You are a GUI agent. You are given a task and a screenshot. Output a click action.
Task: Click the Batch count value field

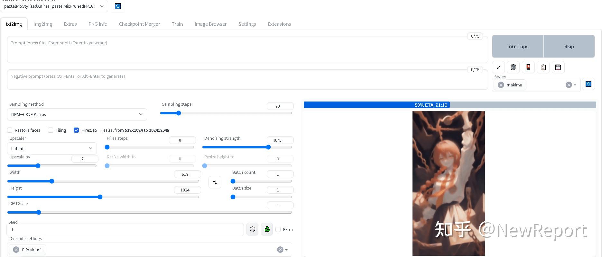coord(280,174)
